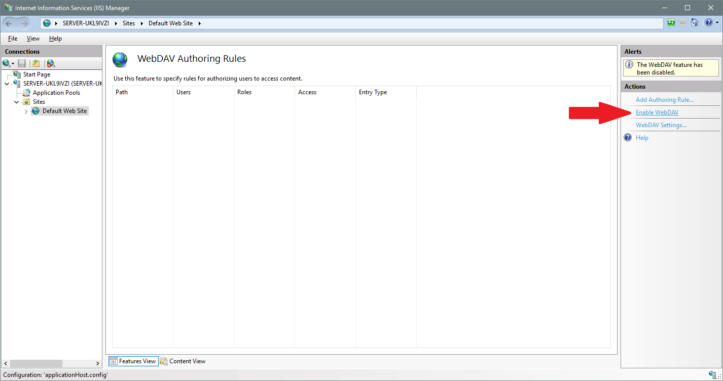Collapse the Sites tree node

(17, 102)
